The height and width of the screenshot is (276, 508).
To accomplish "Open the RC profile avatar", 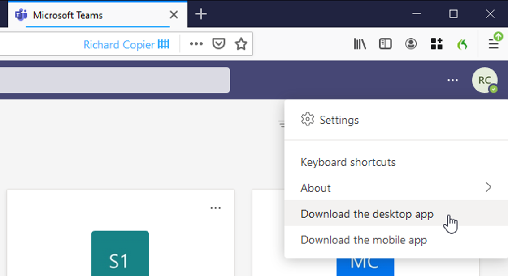I will point(485,80).
